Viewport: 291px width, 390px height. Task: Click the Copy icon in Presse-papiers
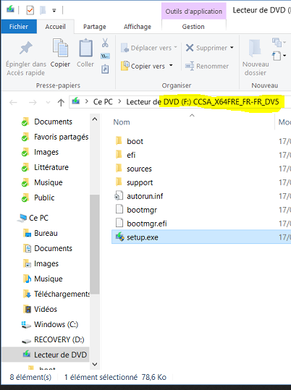[x=60, y=48]
